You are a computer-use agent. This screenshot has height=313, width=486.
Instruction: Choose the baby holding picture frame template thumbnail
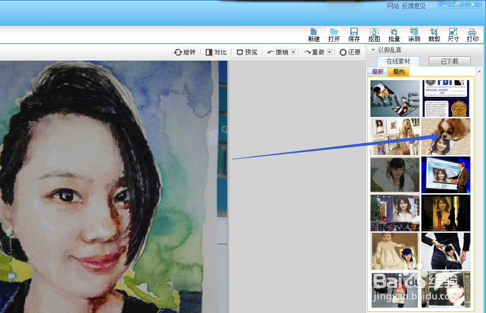pos(395,251)
